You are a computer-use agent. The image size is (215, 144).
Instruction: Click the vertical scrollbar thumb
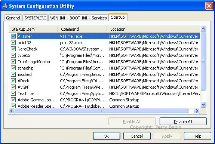pyautogui.click(x=203, y=61)
